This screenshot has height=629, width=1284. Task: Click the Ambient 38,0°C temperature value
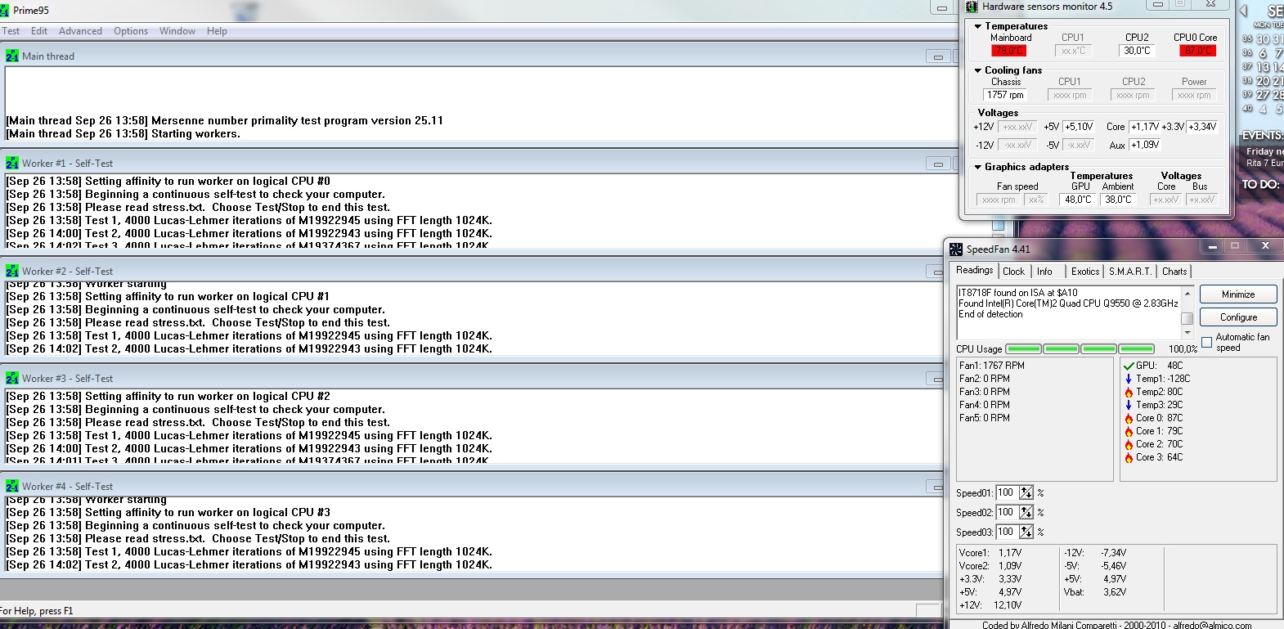coord(1118,200)
